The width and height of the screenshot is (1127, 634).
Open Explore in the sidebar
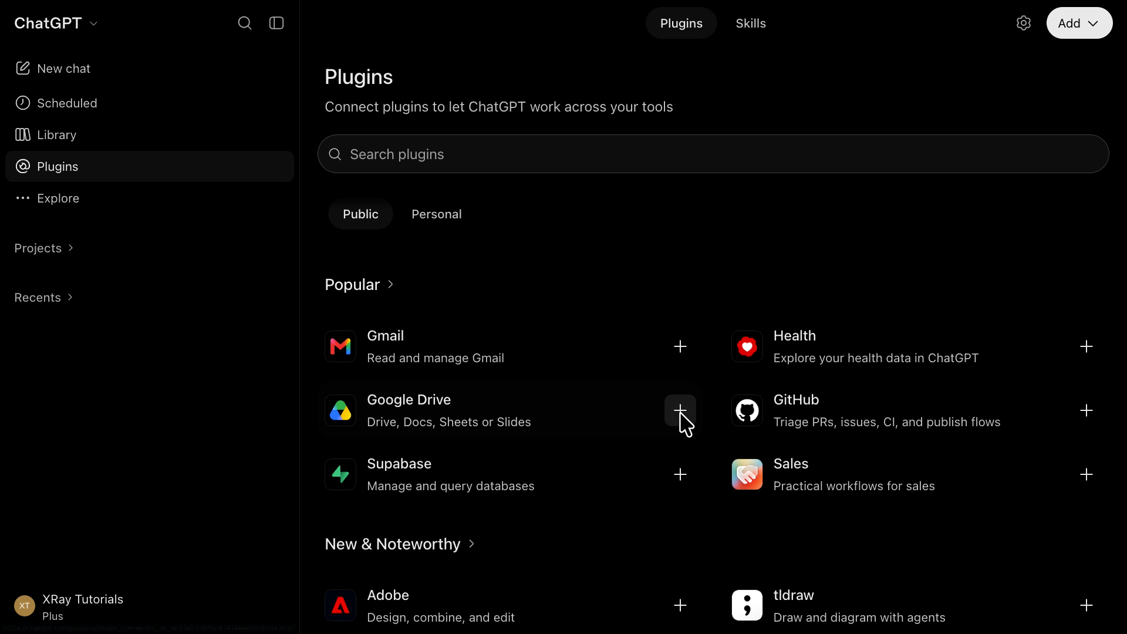tap(150, 198)
